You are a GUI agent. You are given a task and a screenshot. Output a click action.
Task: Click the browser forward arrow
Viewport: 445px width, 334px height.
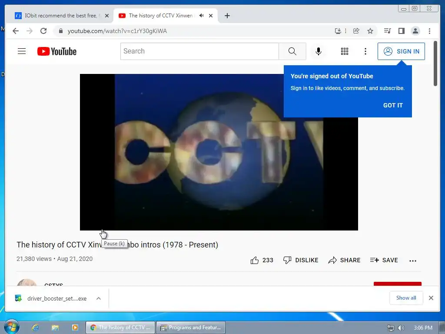30,31
